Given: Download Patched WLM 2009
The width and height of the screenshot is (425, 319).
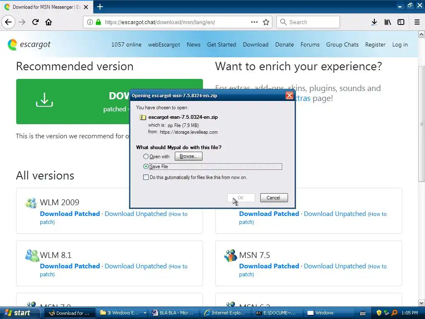Looking at the screenshot, I should click(x=70, y=214).
